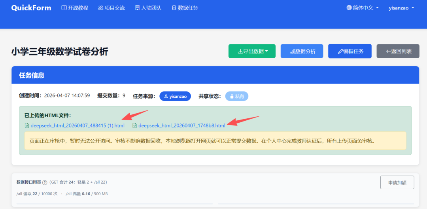Open file deepseek_html_20260407_1748b8.html
Screen dimensions: 427x209
[182, 125]
